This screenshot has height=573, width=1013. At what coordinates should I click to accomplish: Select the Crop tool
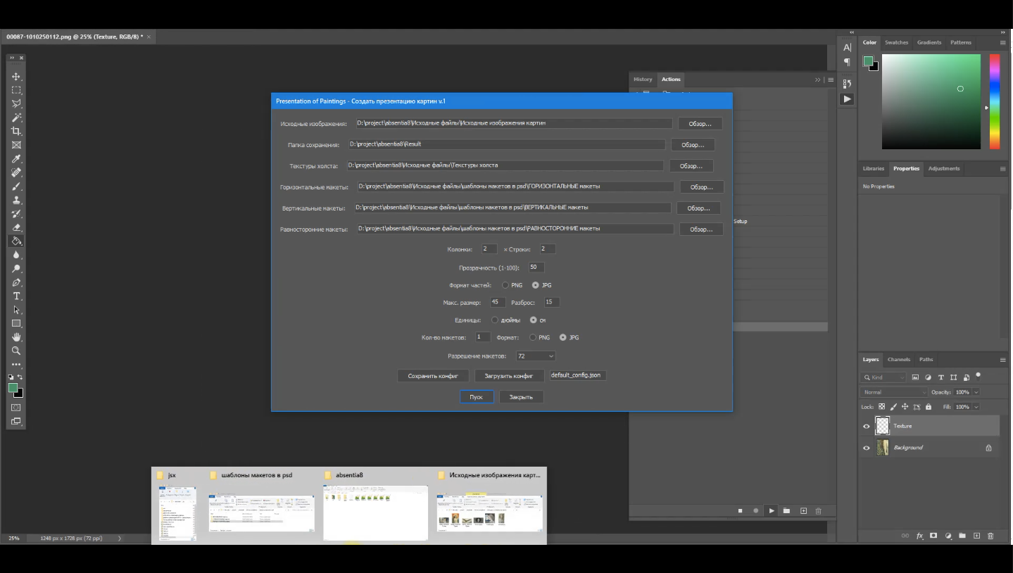pyautogui.click(x=16, y=132)
